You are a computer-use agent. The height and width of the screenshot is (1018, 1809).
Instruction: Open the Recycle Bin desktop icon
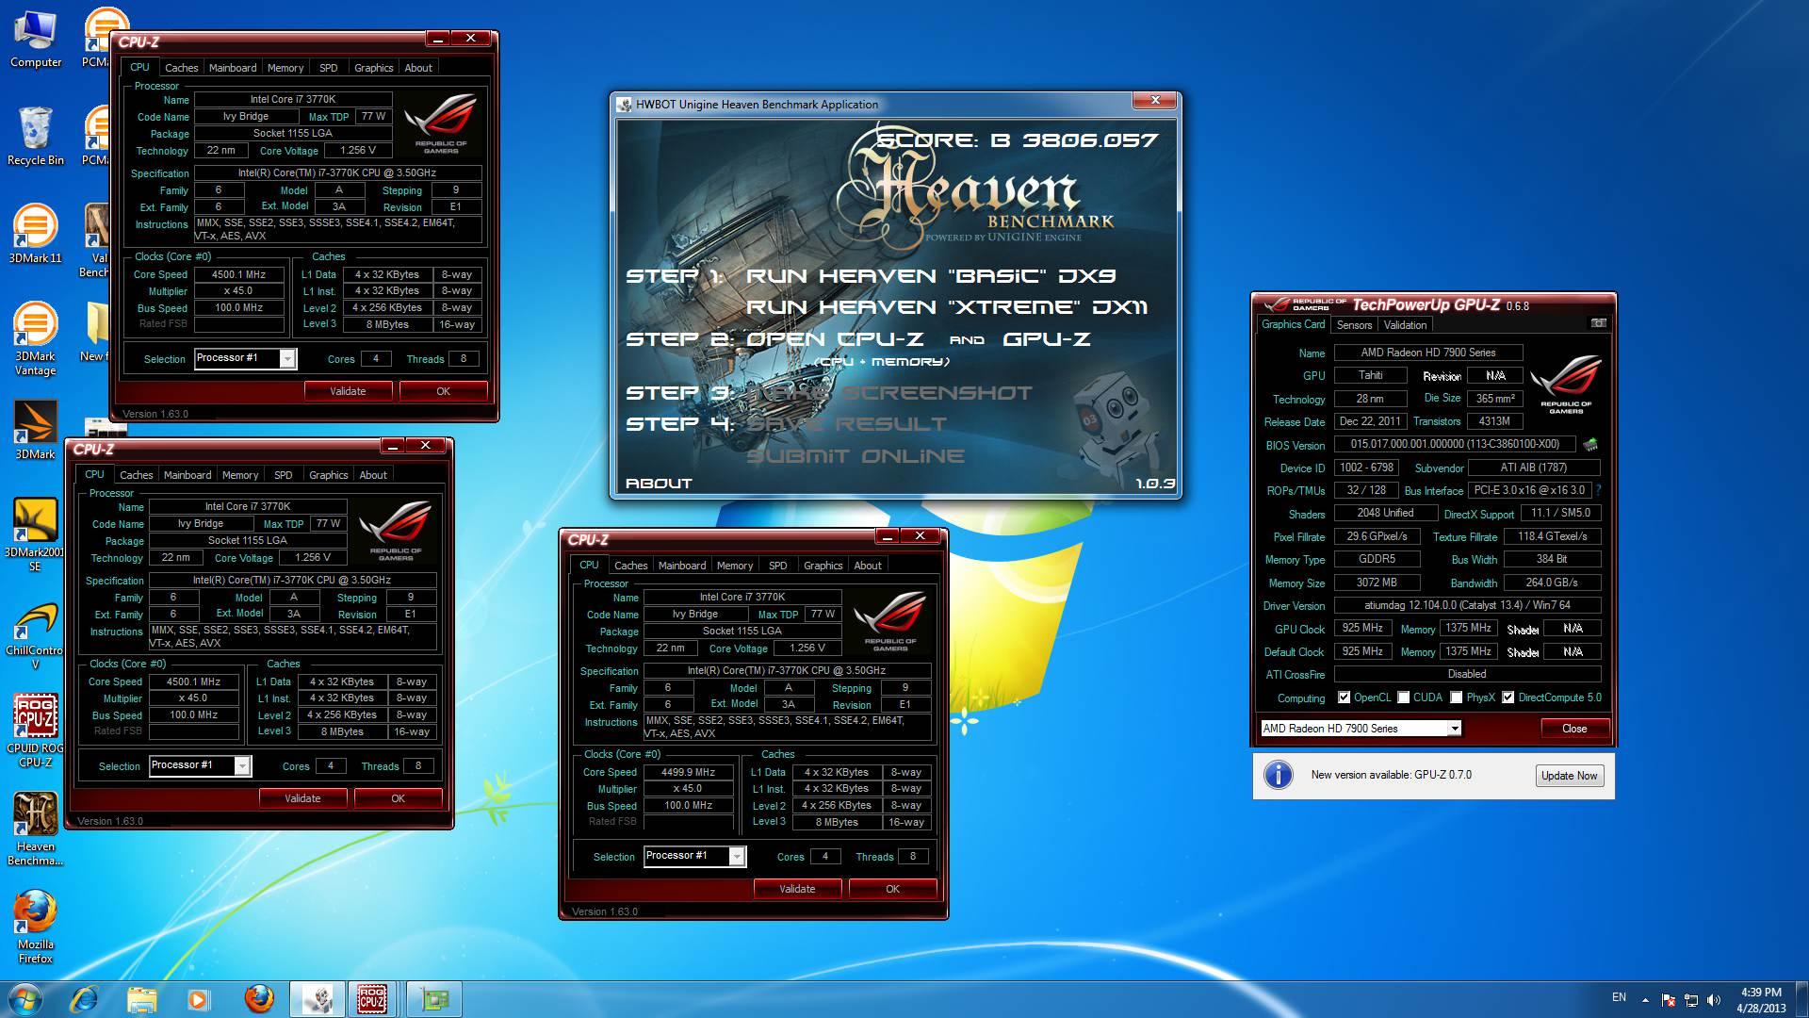(36, 137)
